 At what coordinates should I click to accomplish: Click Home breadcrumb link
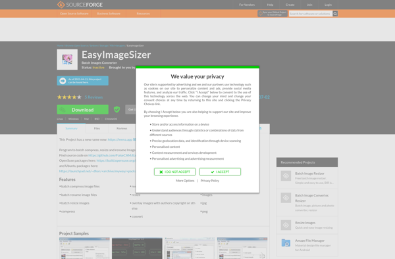click(x=60, y=45)
